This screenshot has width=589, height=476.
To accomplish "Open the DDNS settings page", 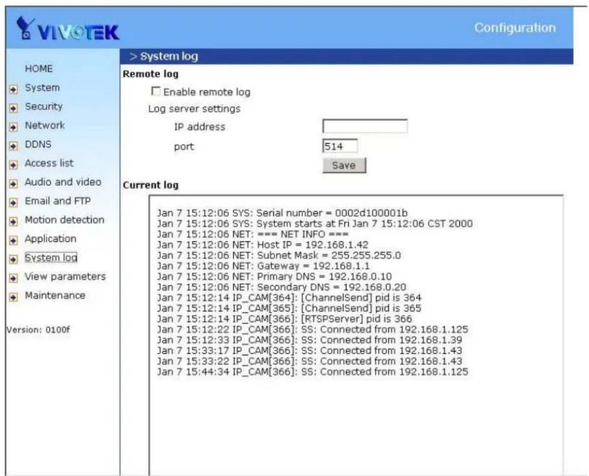I will point(38,144).
